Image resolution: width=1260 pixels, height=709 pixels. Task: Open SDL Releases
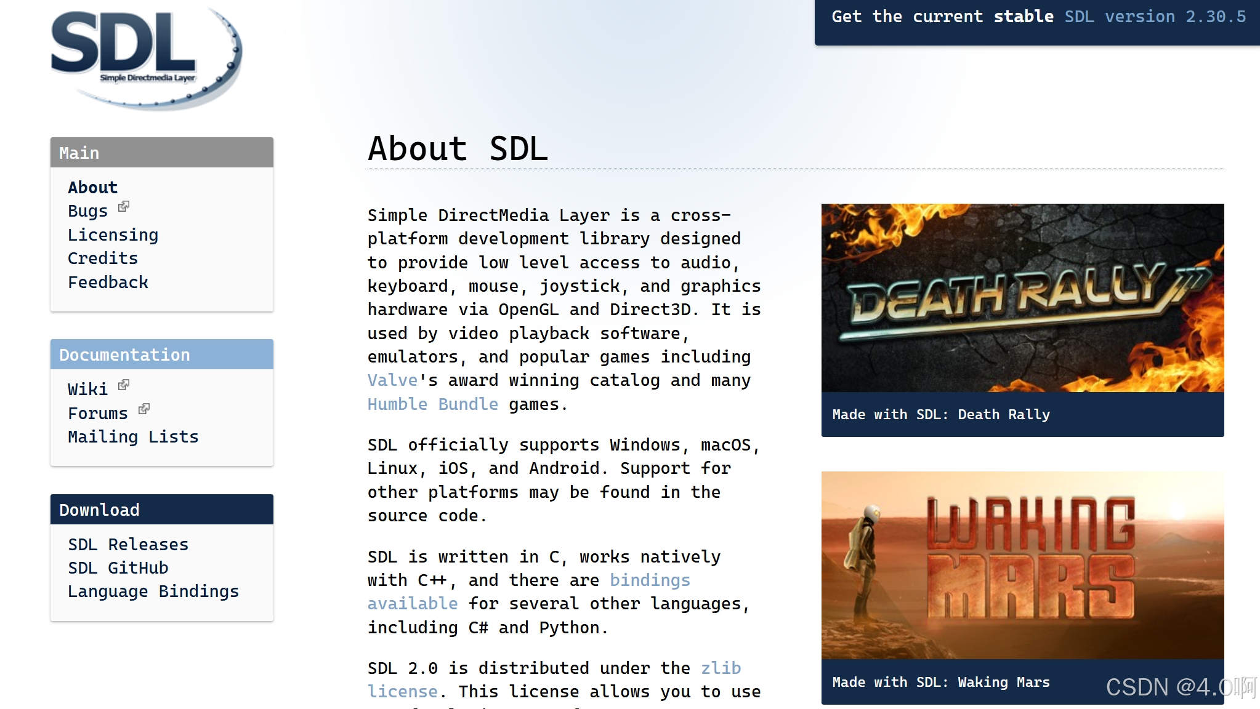coord(127,544)
